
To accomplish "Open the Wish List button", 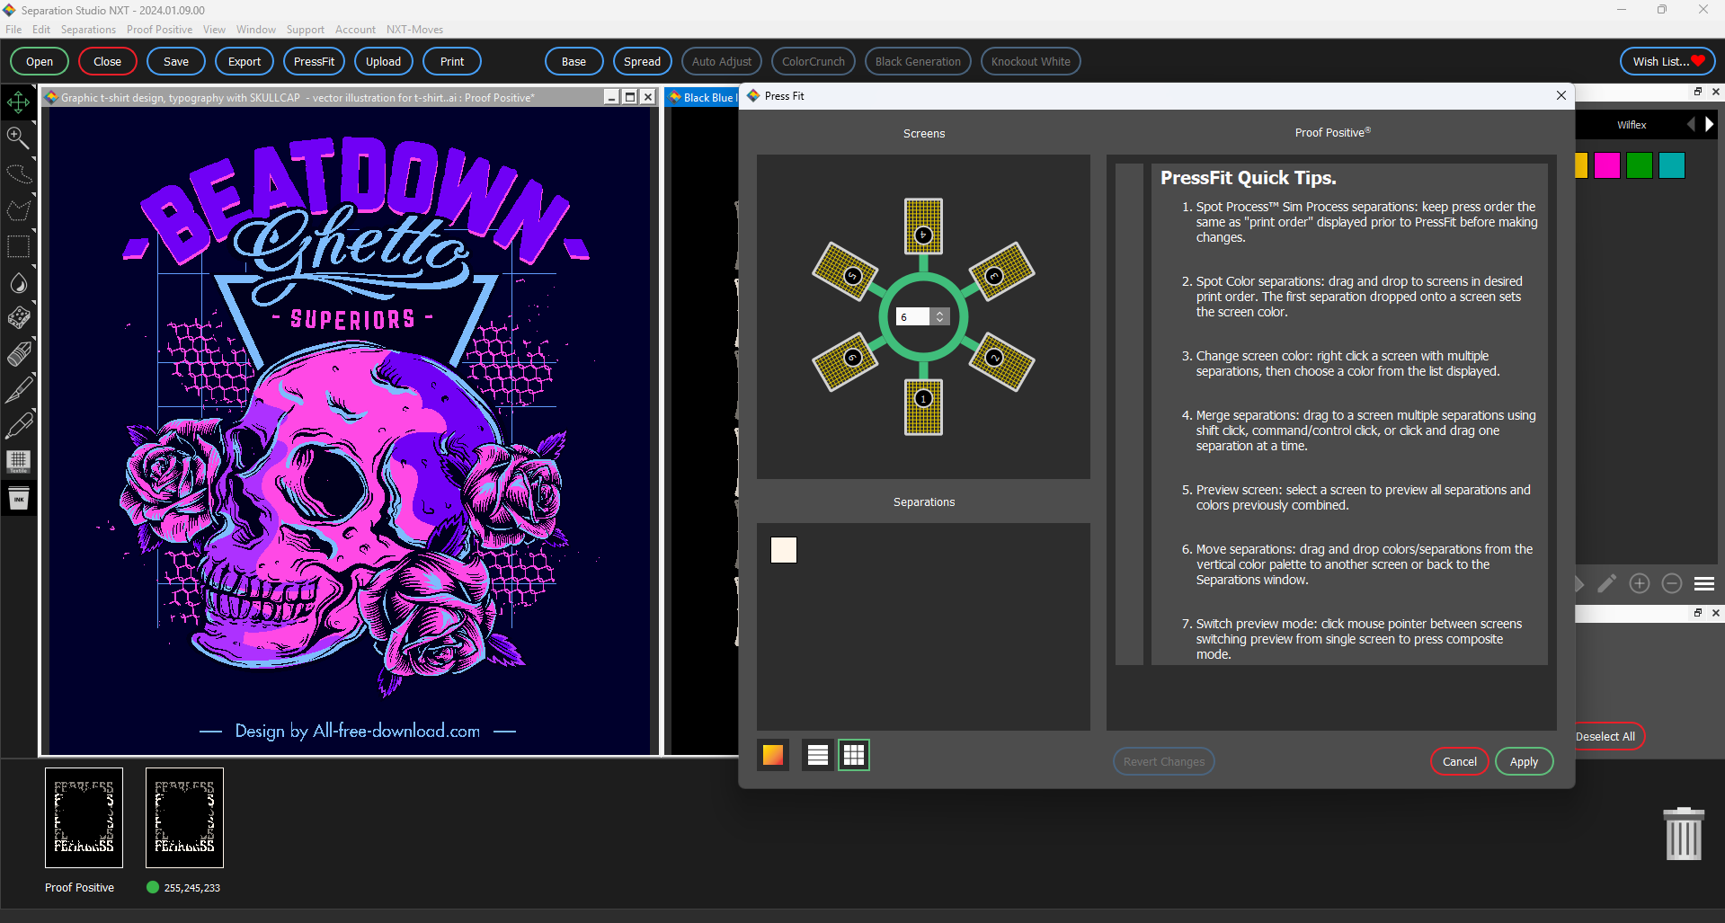I will [x=1667, y=61].
